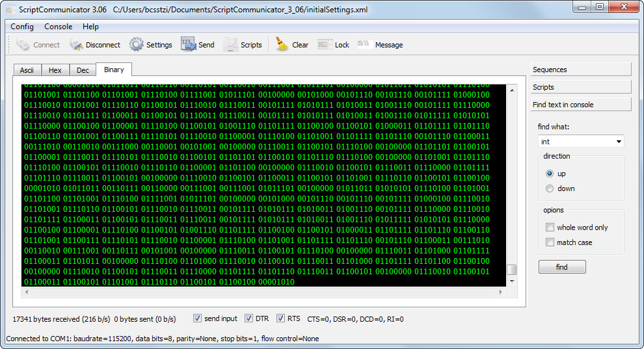Select the Binary tab
This screenshot has height=349, width=644.
coord(114,70)
